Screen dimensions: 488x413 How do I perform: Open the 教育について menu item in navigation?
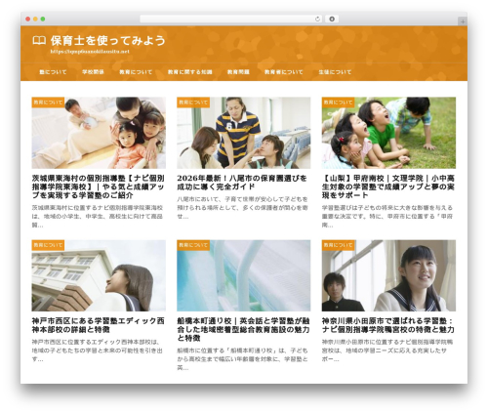(x=136, y=72)
